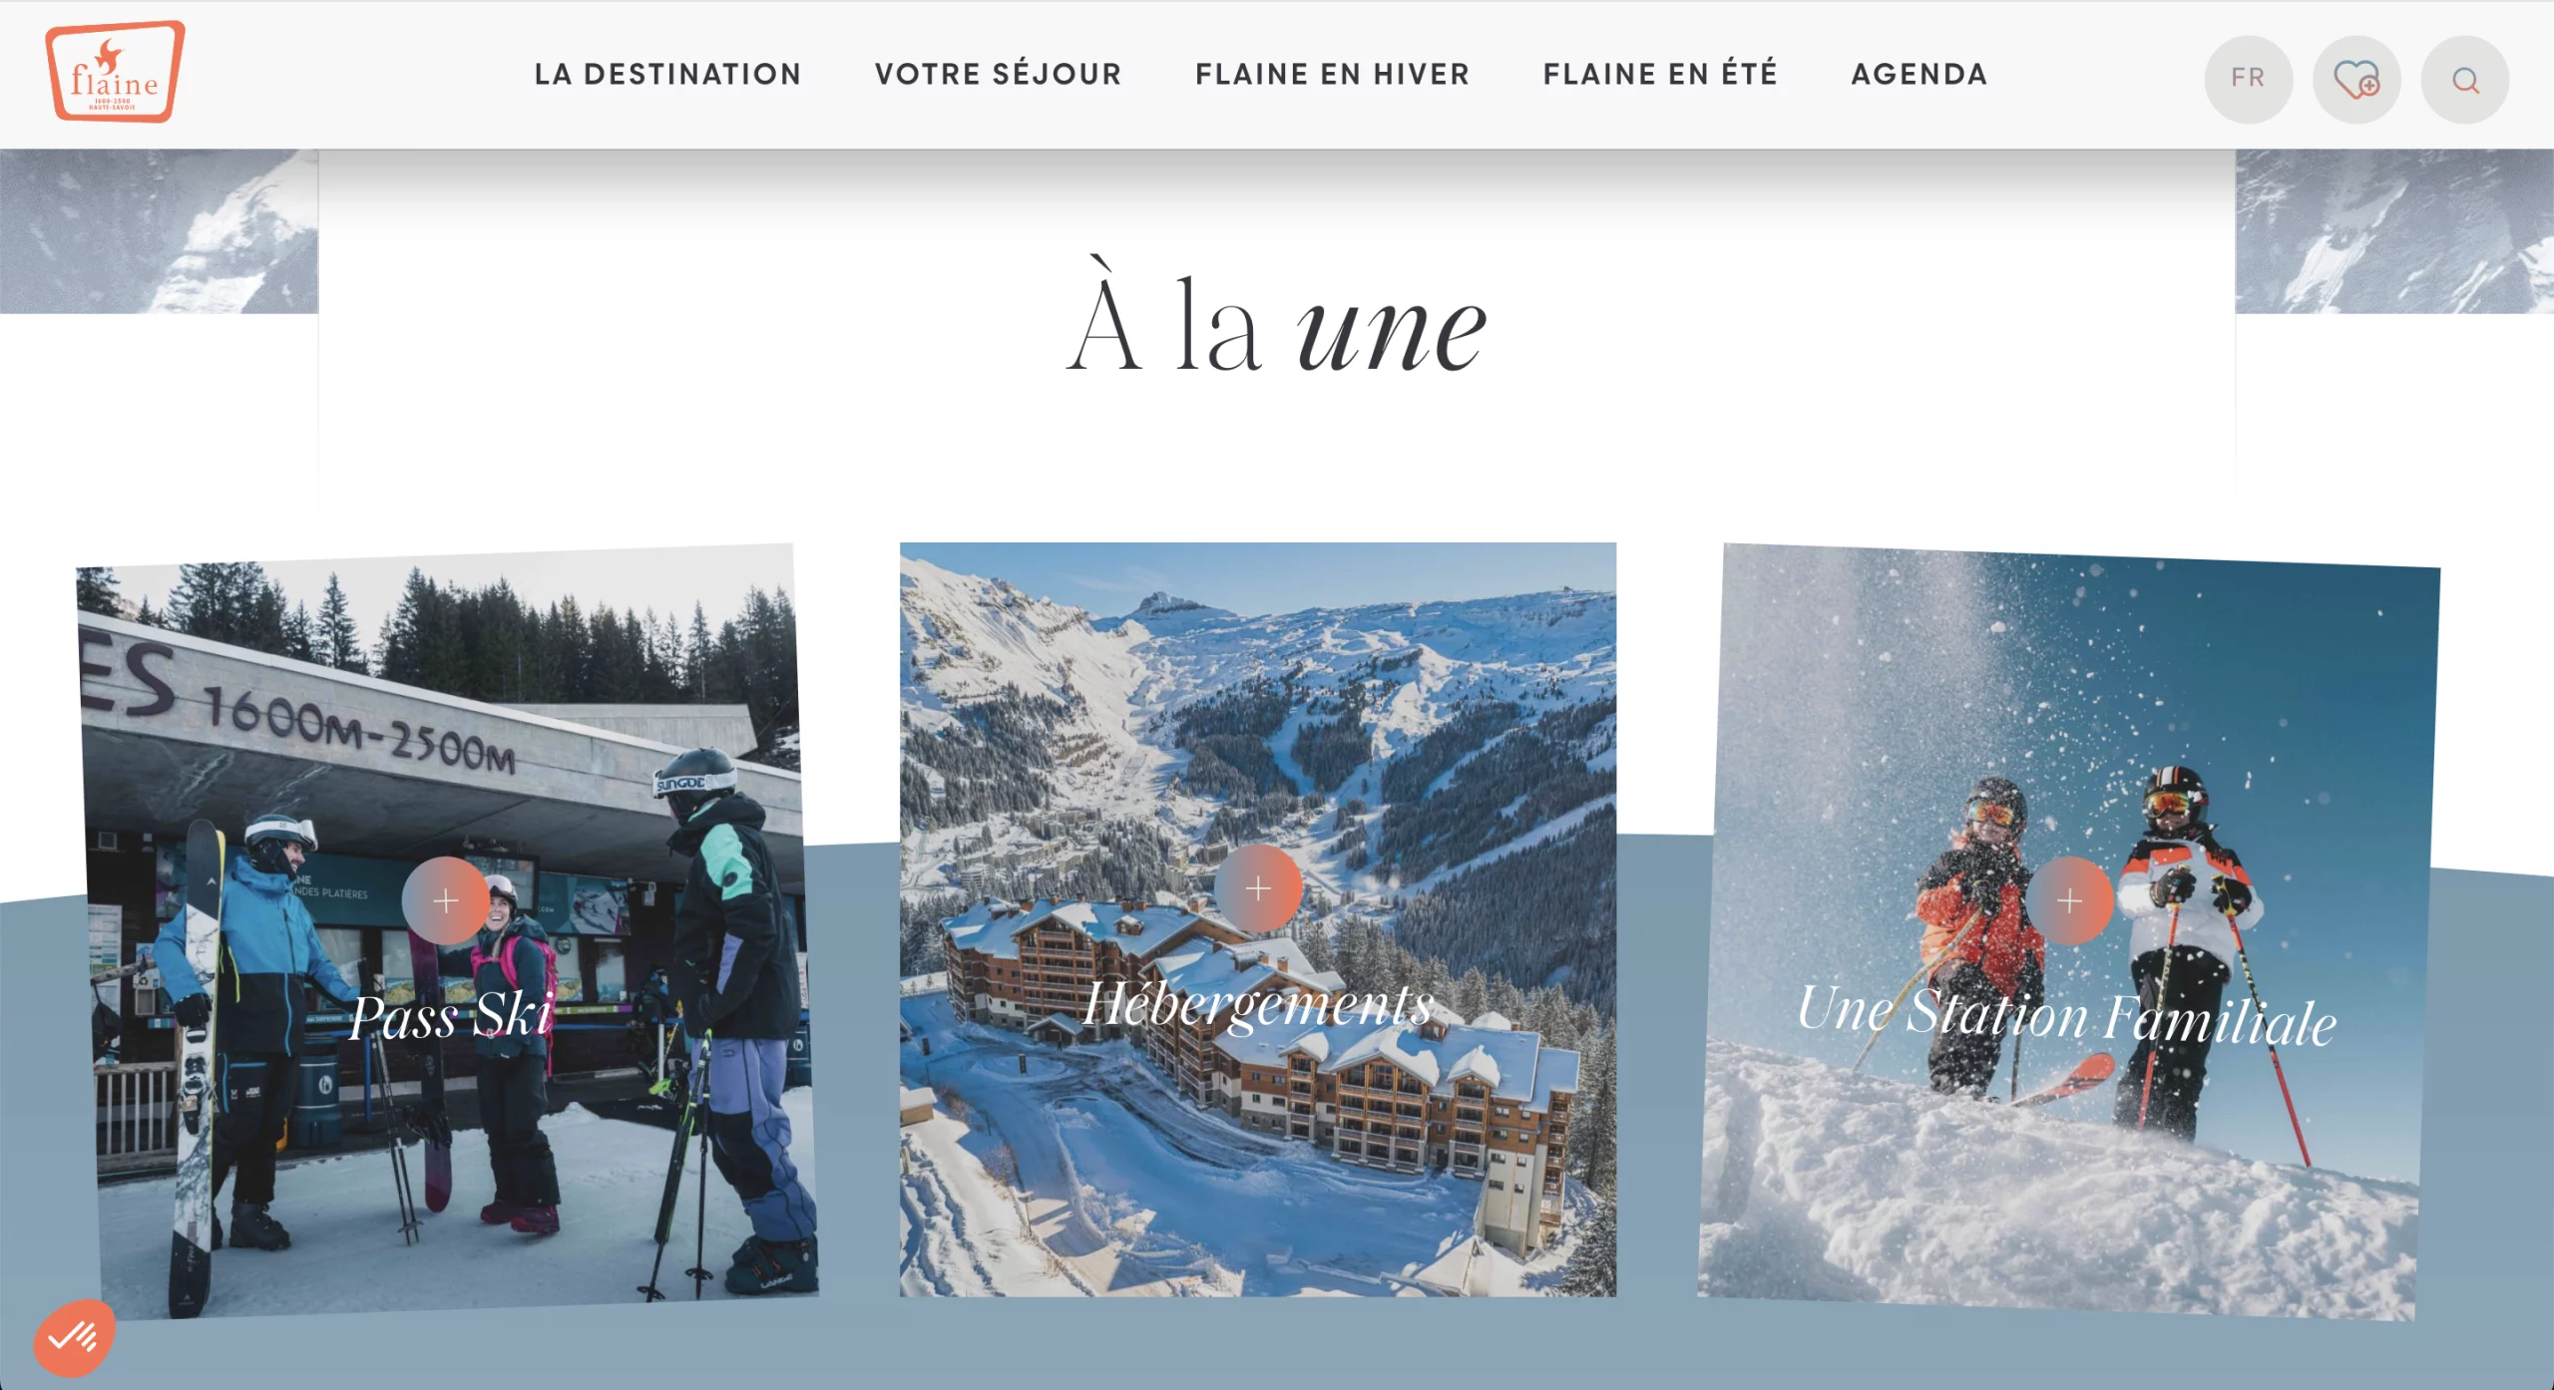Select the skiers at lift station photo
Viewport: 2554px width, 1390px height.
[x=447, y=930]
